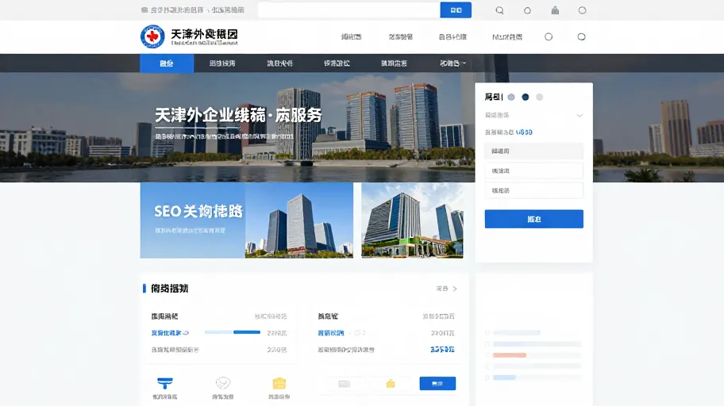Expand the section's more link with the right arrow
The width and height of the screenshot is (724, 406).
(x=446, y=289)
